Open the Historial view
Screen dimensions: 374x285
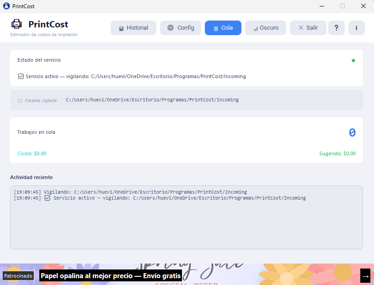(x=134, y=28)
